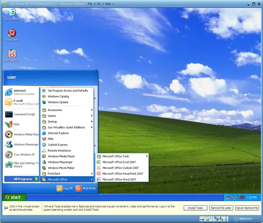Screen dimensions: 263x223
Task: Open Windows Media Player in the left column
Action: click(x=21, y=134)
